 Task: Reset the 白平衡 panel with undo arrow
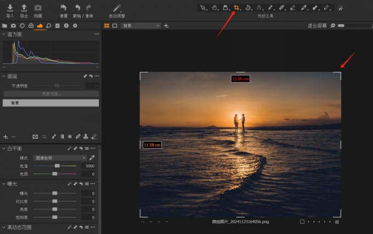point(81,148)
